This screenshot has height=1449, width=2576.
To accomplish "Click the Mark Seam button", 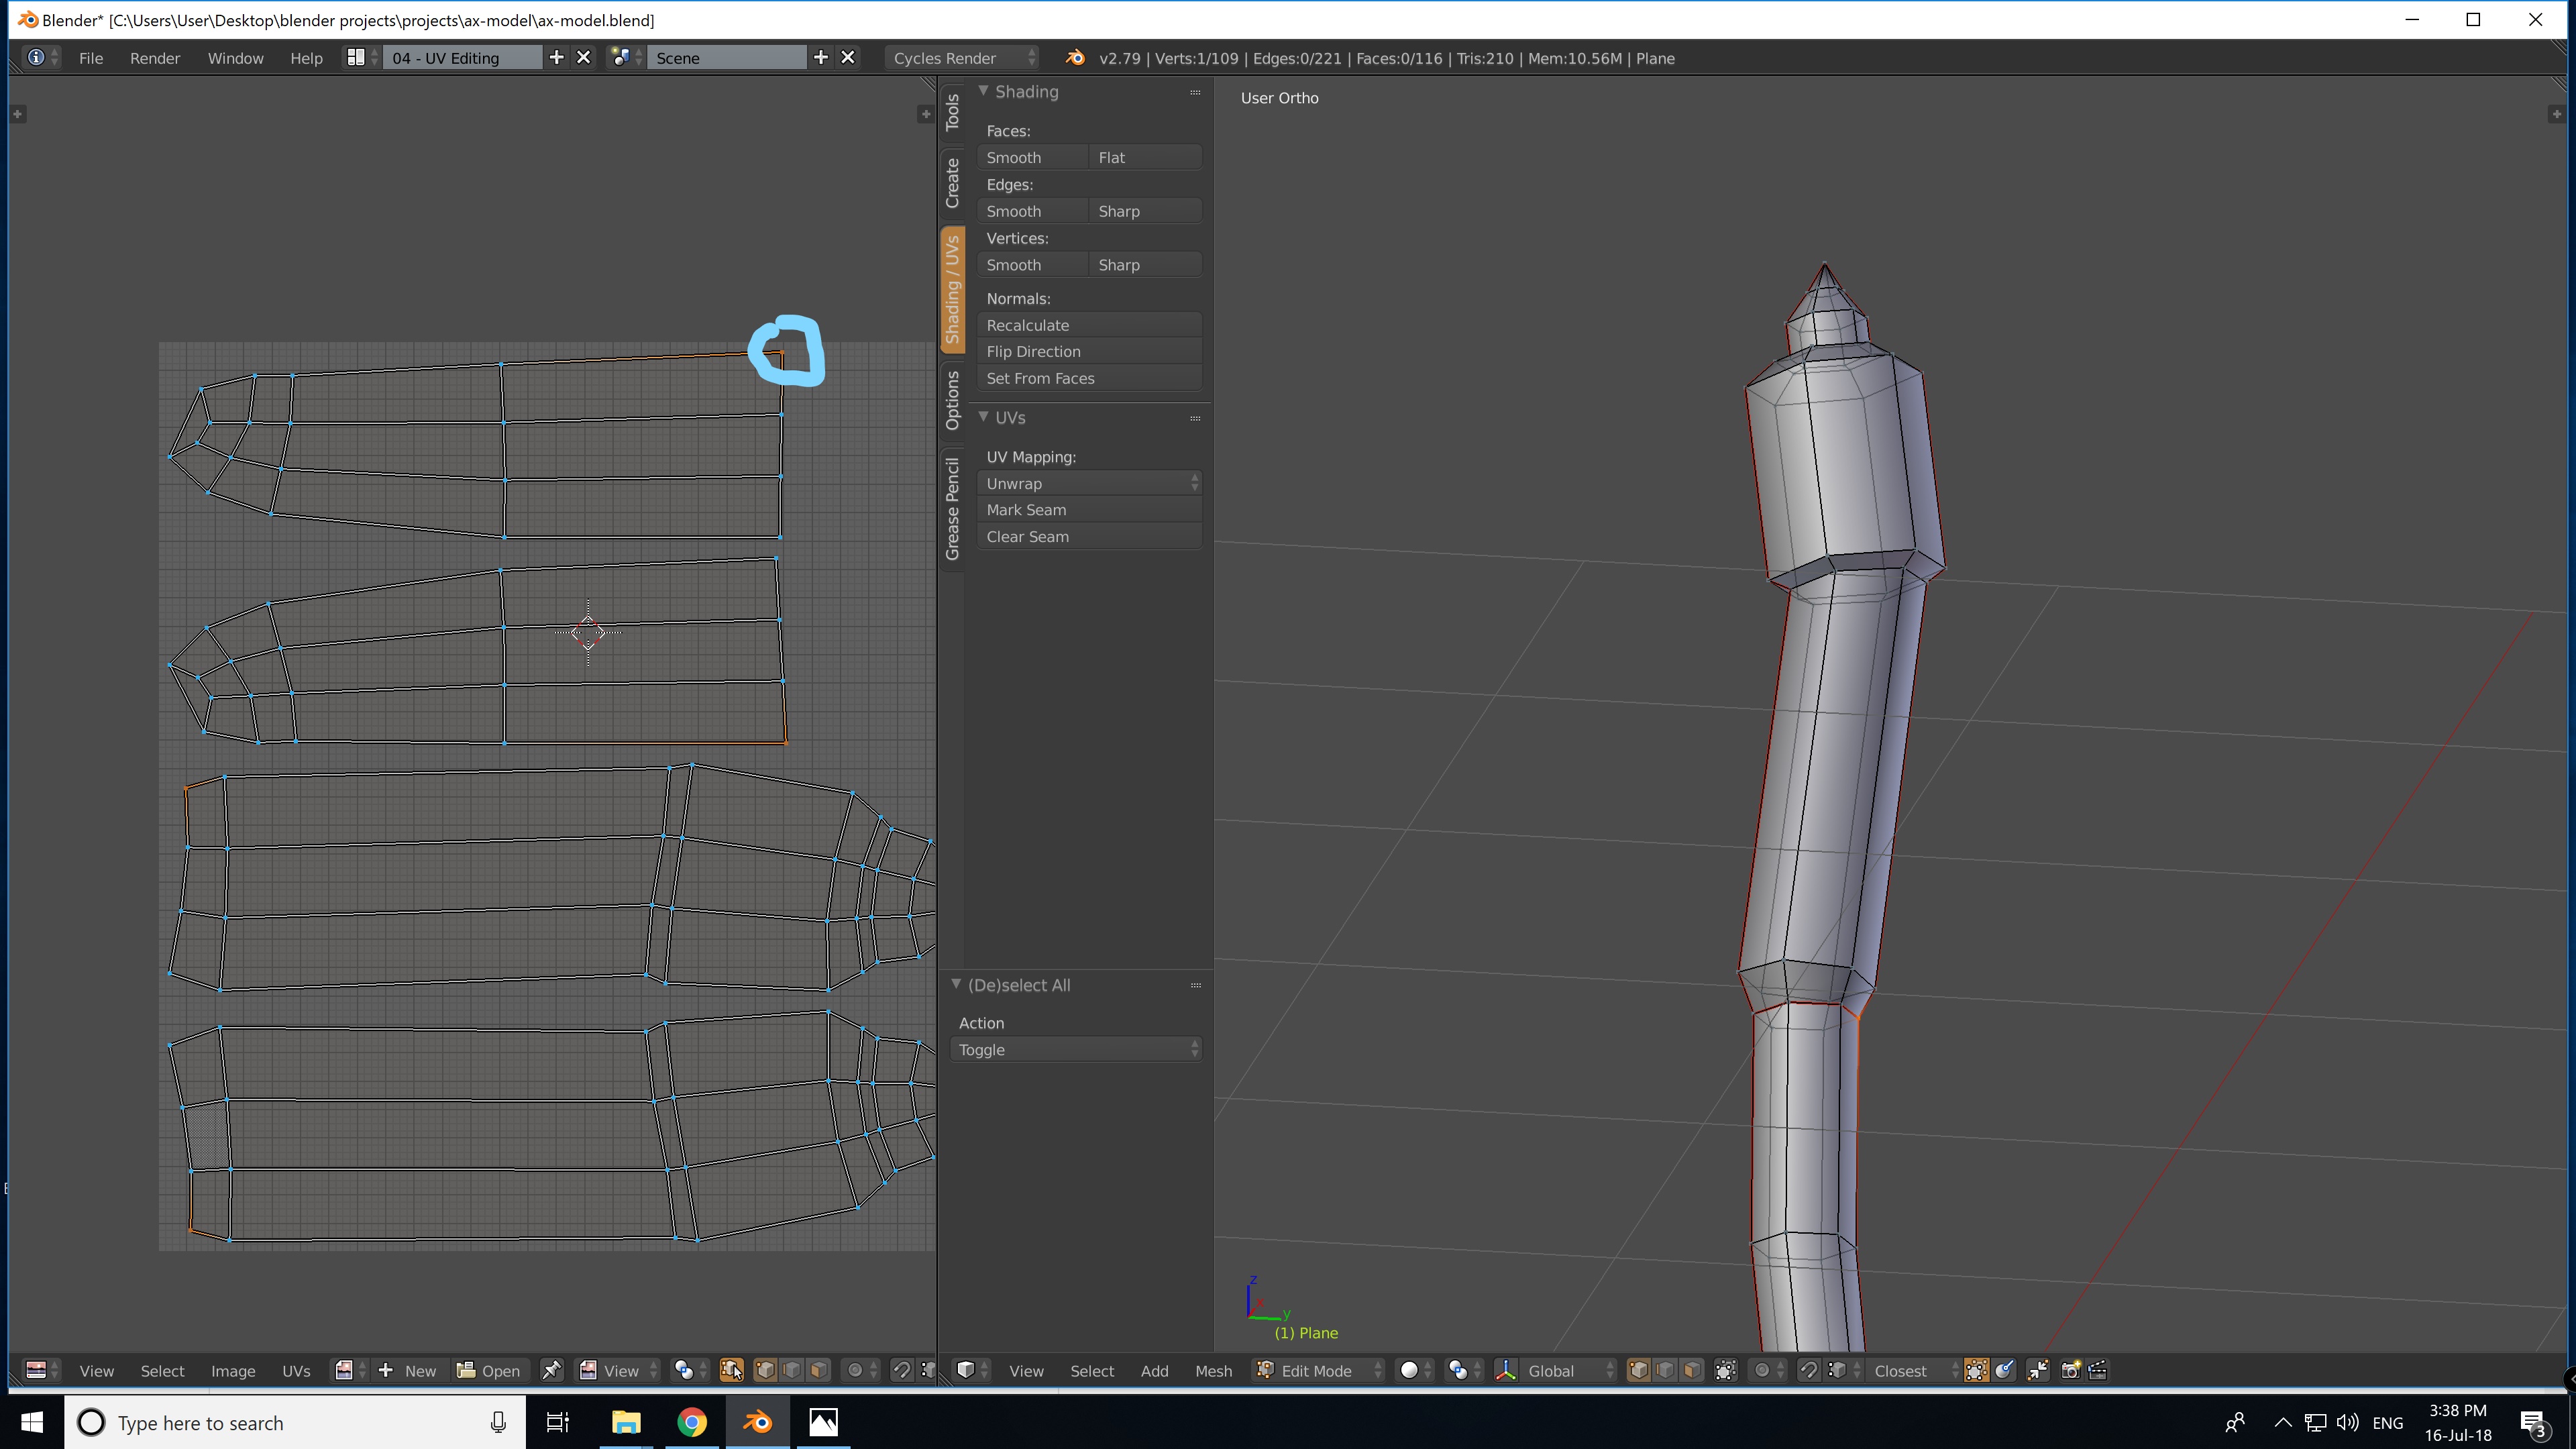I will point(1089,510).
